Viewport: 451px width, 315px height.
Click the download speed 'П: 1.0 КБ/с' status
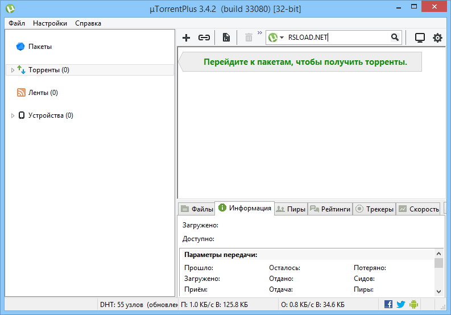[x=214, y=305]
